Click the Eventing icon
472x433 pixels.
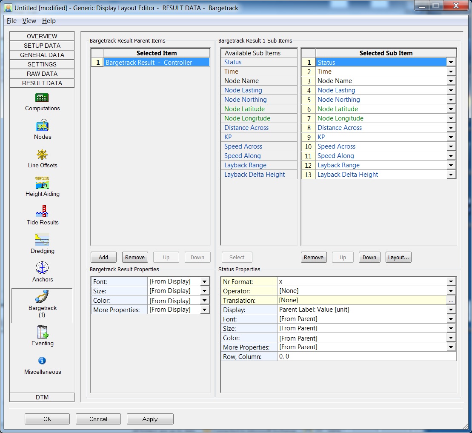click(x=42, y=333)
